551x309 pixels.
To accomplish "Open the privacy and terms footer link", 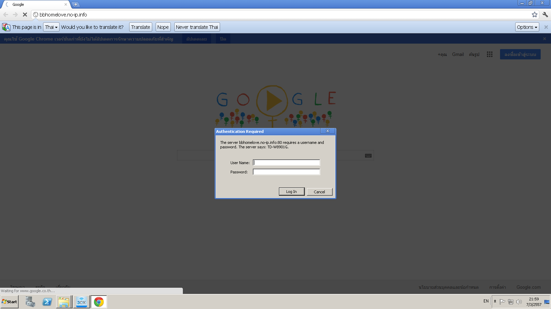I will click(x=448, y=287).
